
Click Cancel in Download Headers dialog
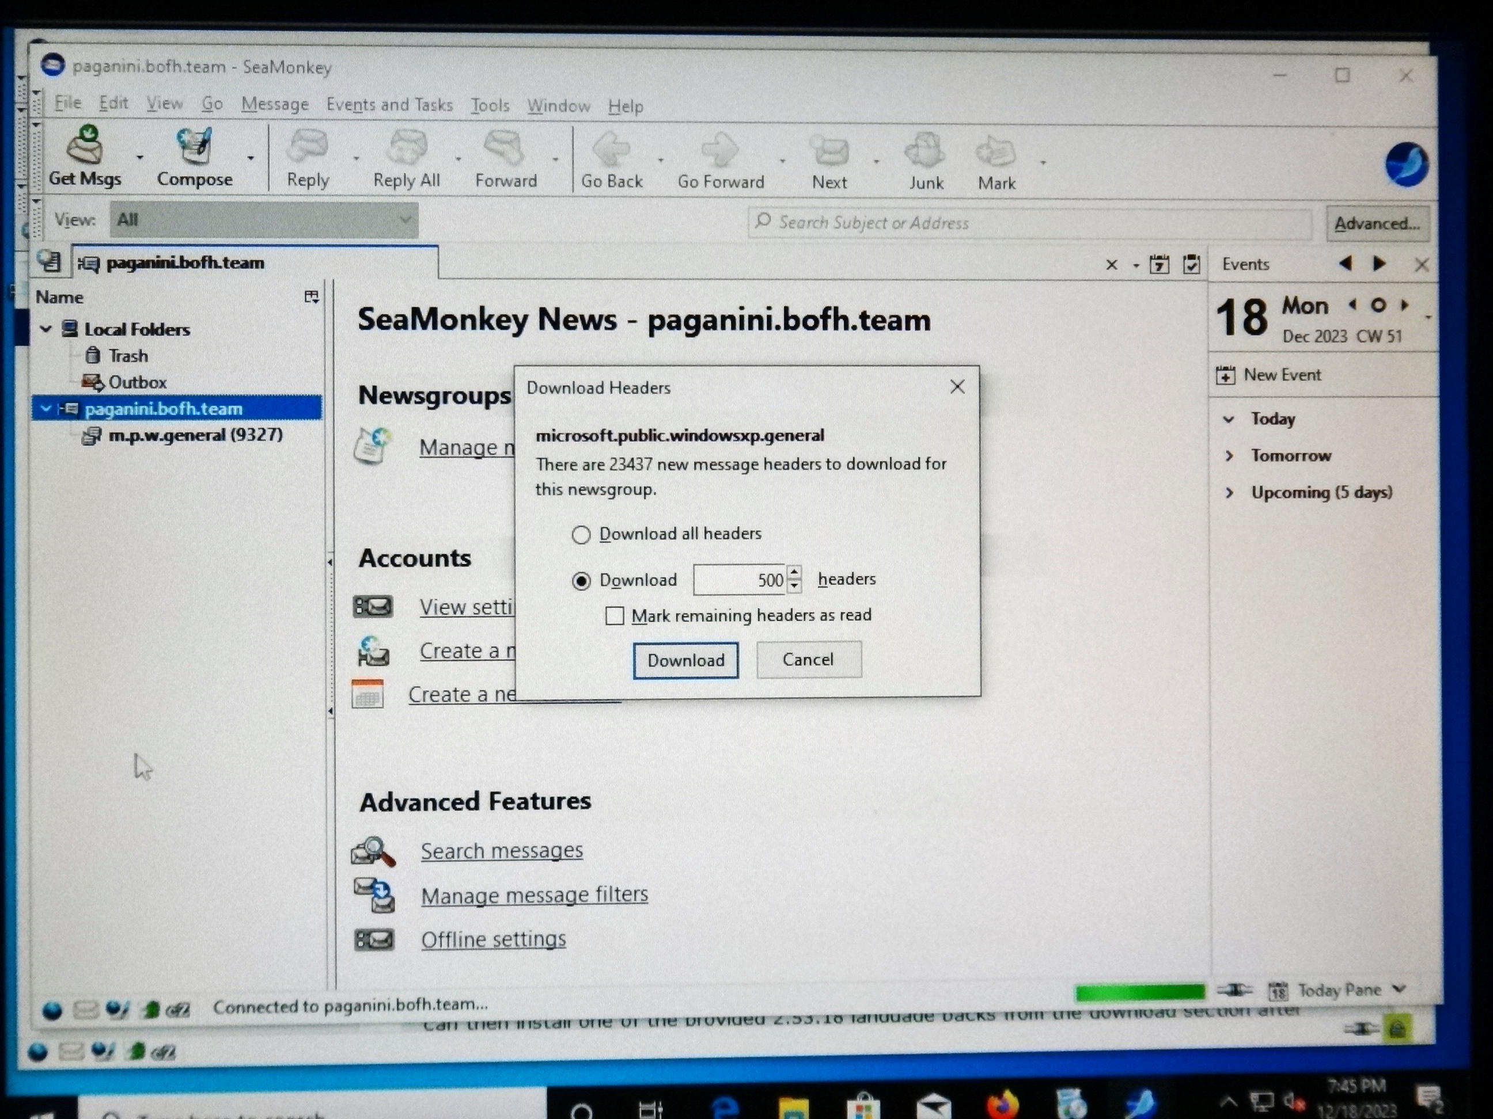pyautogui.click(x=808, y=660)
